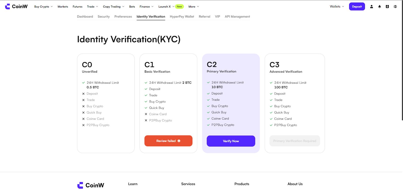Open the user profile icon

(372, 7)
